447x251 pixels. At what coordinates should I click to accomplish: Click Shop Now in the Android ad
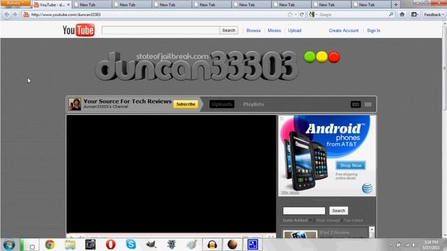pyautogui.click(x=351, y=165)
